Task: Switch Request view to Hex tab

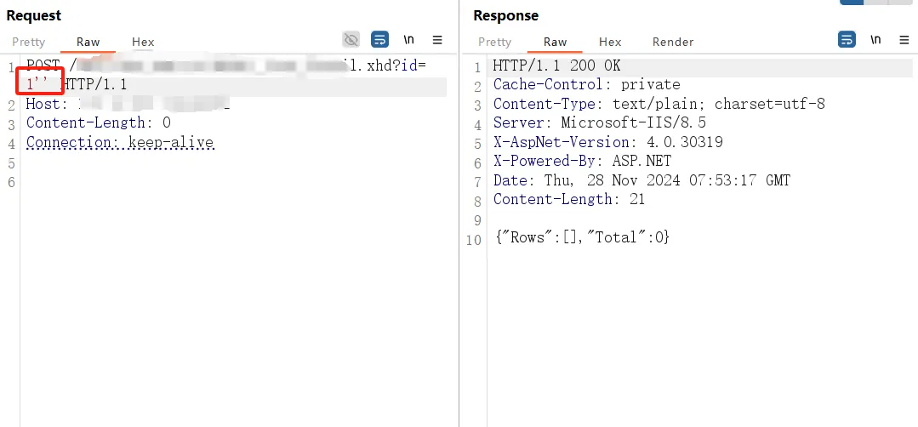Action: tap(143, 43)
